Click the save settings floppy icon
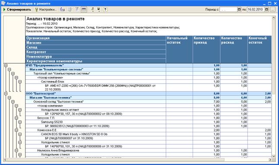This screenshot has width=279, height=165. (98, 9)
